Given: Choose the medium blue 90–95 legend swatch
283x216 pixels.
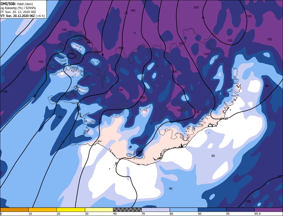Looking at the screenshot, I should pyautogui.click(x=212, y=210).
